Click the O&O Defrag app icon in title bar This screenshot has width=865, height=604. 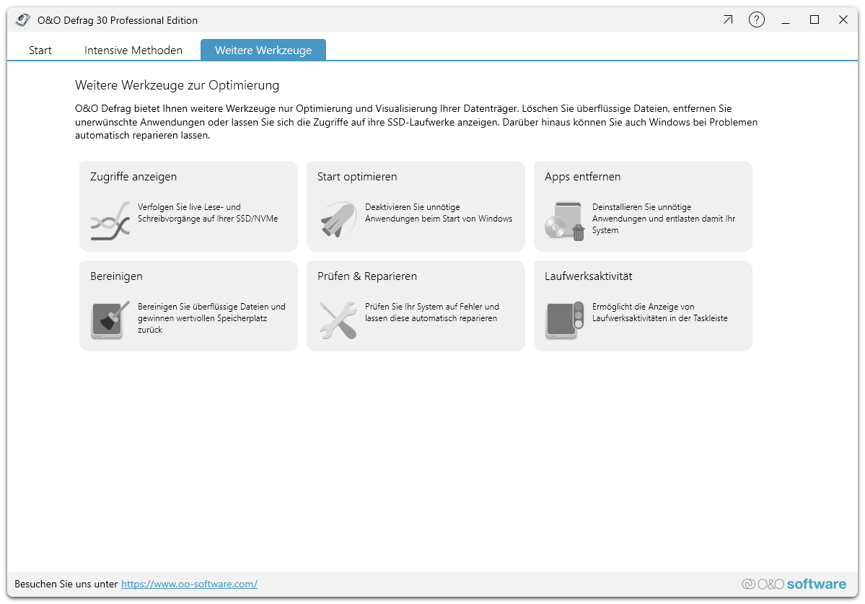pos(23,20)
